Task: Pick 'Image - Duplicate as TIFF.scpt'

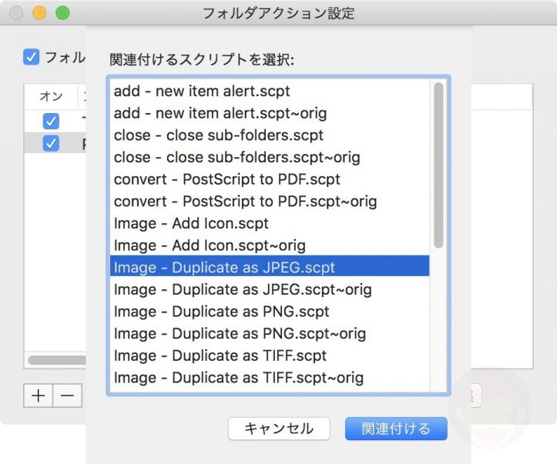Action: [270, 356]
